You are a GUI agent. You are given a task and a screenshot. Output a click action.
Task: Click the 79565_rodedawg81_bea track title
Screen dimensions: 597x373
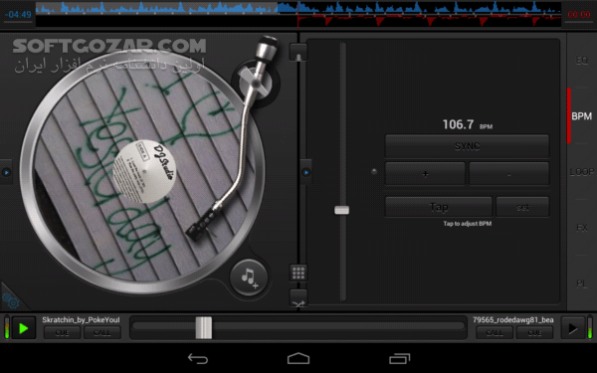click(512, 320)
